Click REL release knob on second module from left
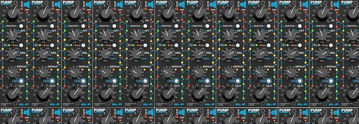 [x=43, y=54]
